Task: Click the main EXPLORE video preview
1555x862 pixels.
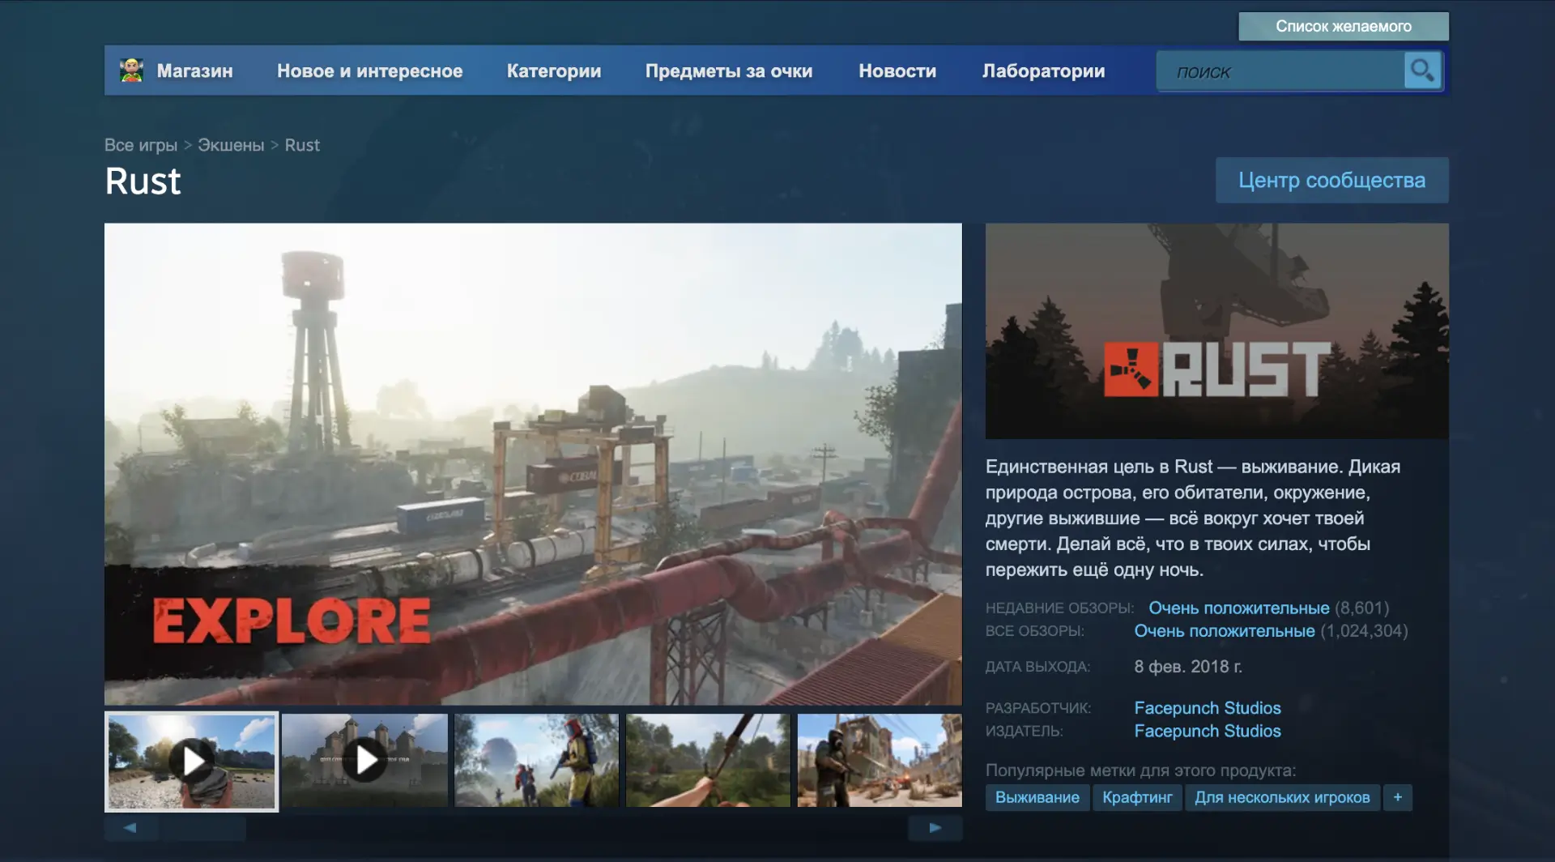Action: coord(533,464)
